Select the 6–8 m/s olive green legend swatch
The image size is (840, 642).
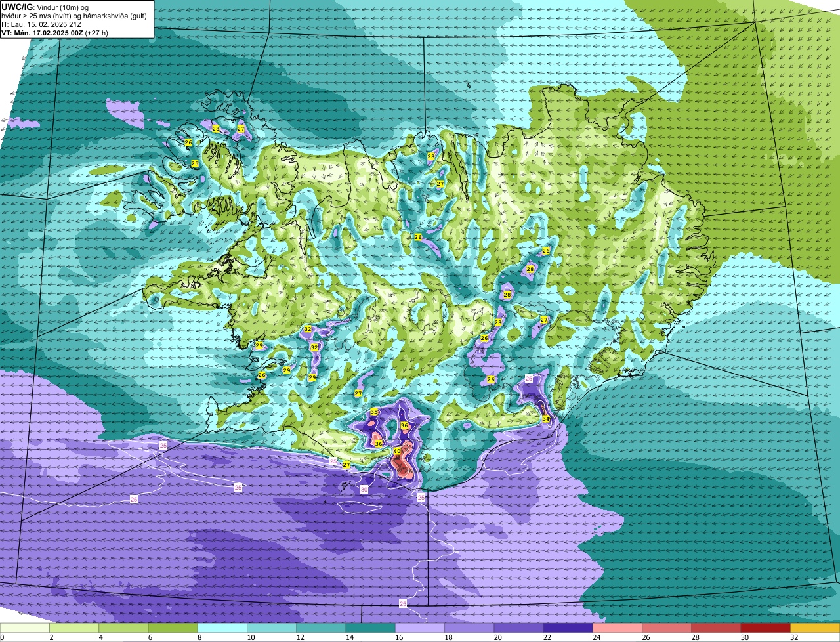173,628
